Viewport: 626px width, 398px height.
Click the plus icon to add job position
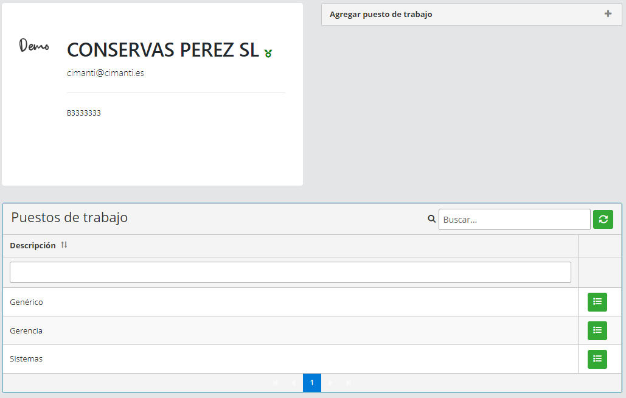608,14
